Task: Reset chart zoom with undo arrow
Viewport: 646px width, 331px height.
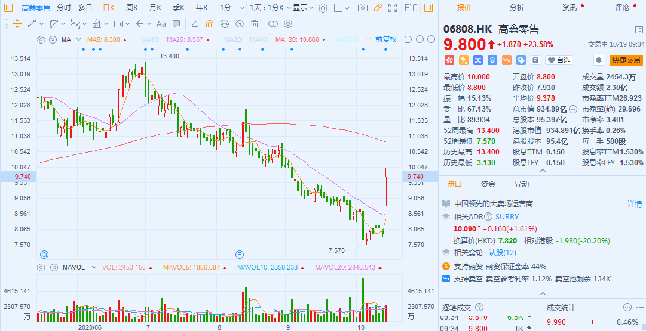Action: point(408,39)
